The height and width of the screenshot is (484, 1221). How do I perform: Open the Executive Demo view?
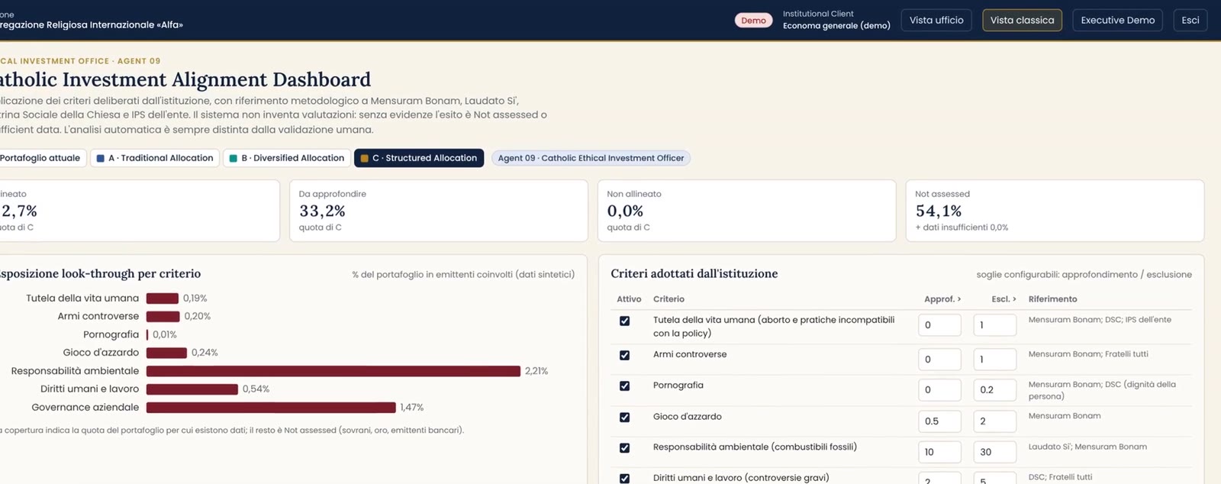point(1117,20)
